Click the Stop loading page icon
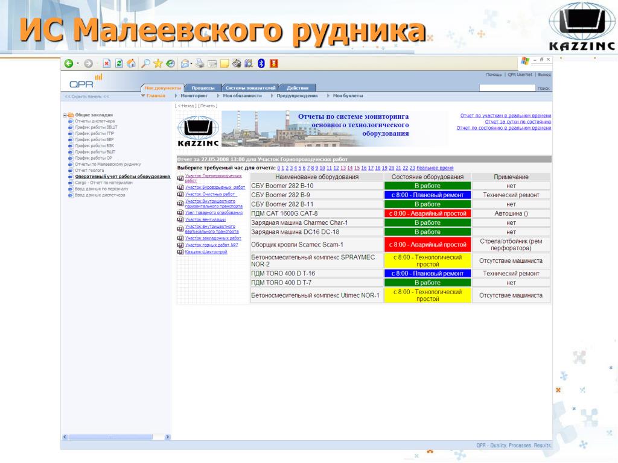Viewport: 618px width, 463px height. [x=106, y=63]
